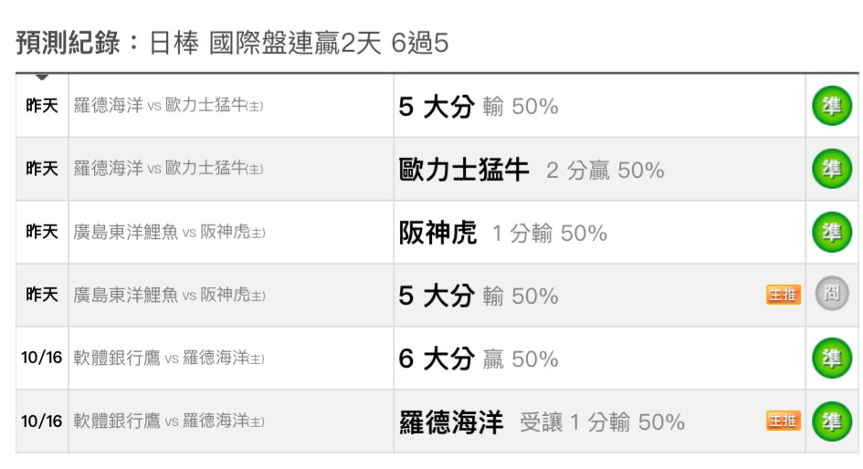Click green 準 icon for 羅德海洋 受讓 row
The width and height of the screenshot is (863, 469).
pyautogui.click(x=832, y=422)
